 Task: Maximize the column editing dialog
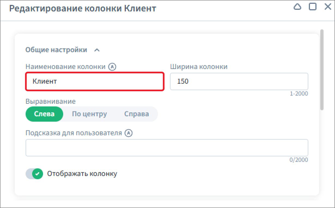(313, 7)
